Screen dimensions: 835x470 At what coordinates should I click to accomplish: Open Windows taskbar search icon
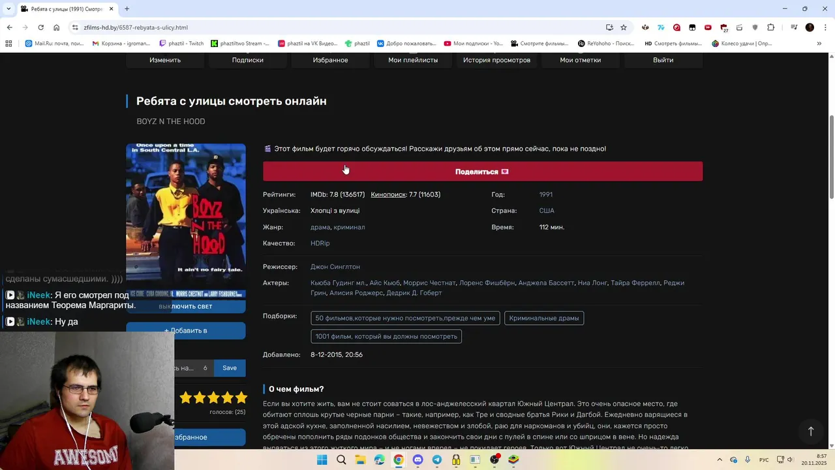click(341, 460)
